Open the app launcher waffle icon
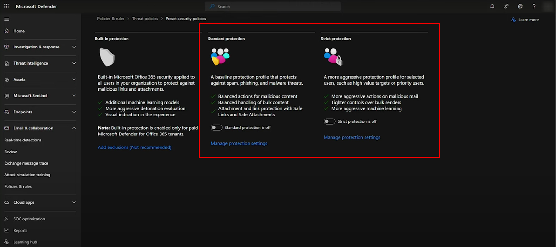 click(x=6, y=6)
